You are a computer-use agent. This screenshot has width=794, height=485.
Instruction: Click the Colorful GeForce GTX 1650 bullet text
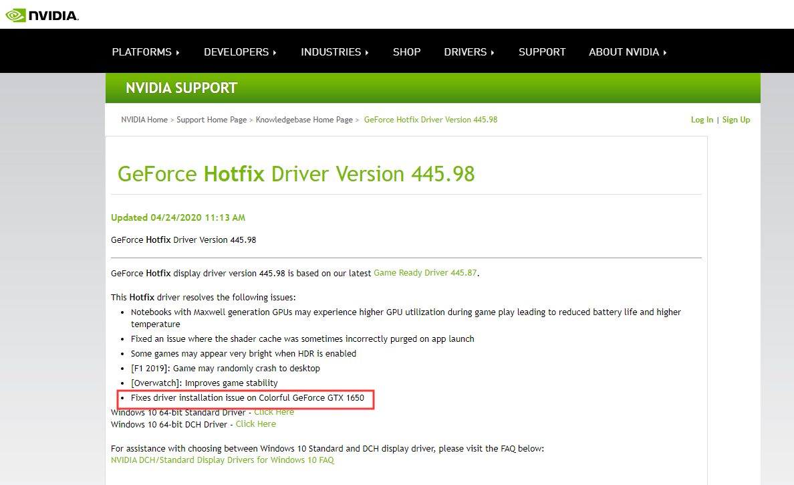pyautogui.click(x=247, y=397)
